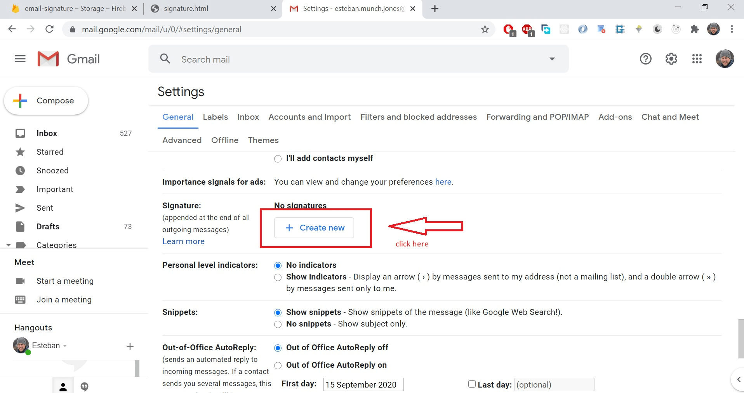Open your Google account avatar
This screenshot has height=393, width=744.
click(x=725, y=59)
